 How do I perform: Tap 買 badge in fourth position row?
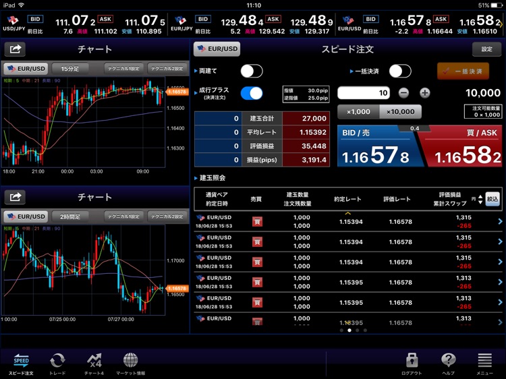(257, 283)
